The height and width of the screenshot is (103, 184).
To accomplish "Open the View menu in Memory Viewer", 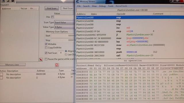I will click(94, 6).
